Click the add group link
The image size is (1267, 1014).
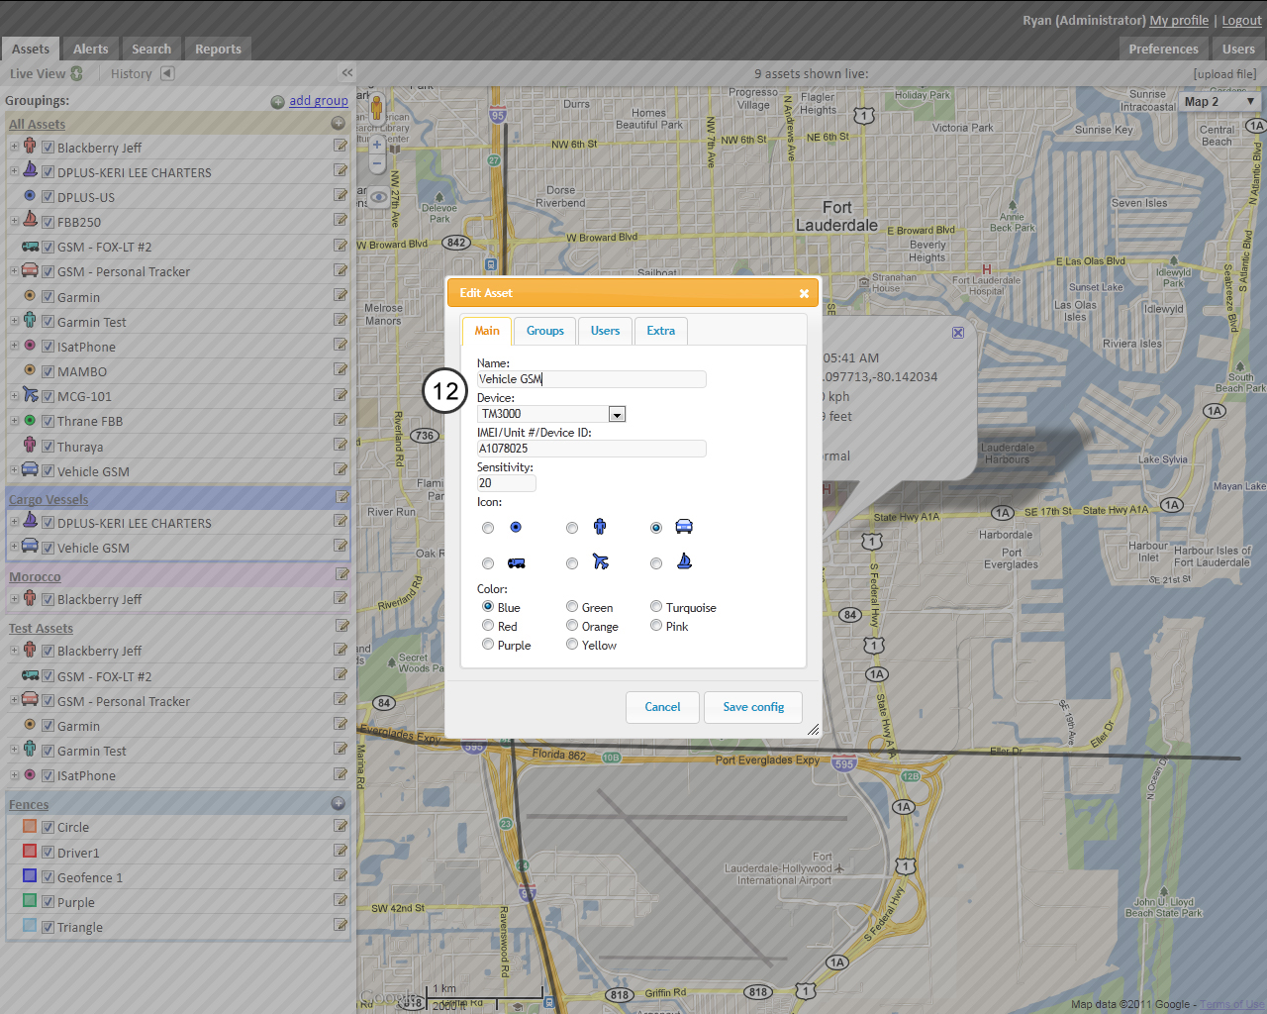tap(318, 101)
